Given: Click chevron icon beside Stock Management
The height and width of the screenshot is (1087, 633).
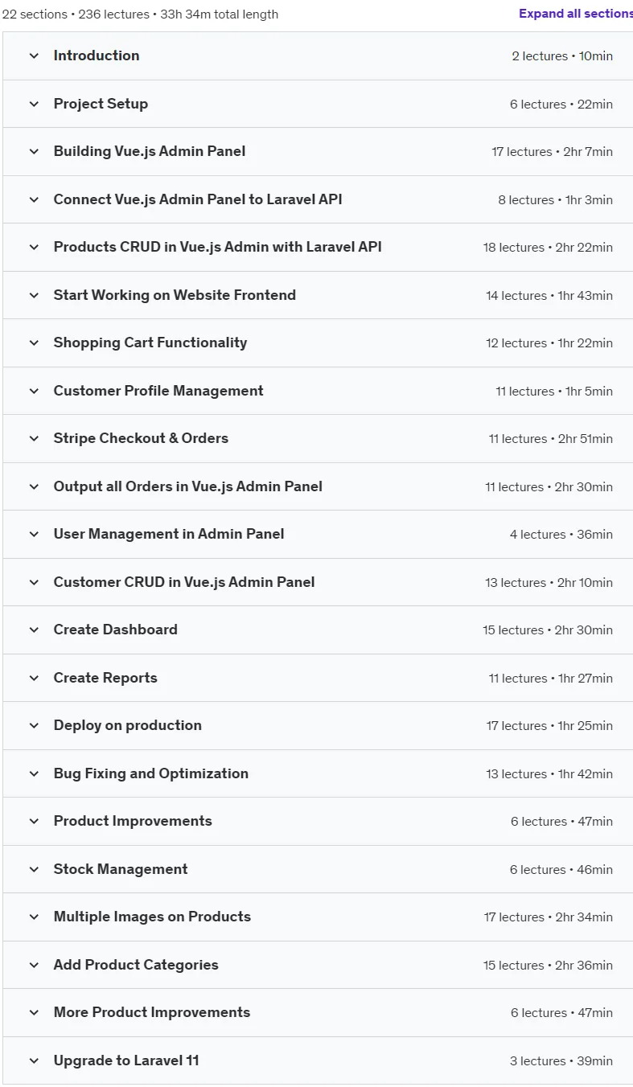Looking at the screenshot, I should pos(34,869).
